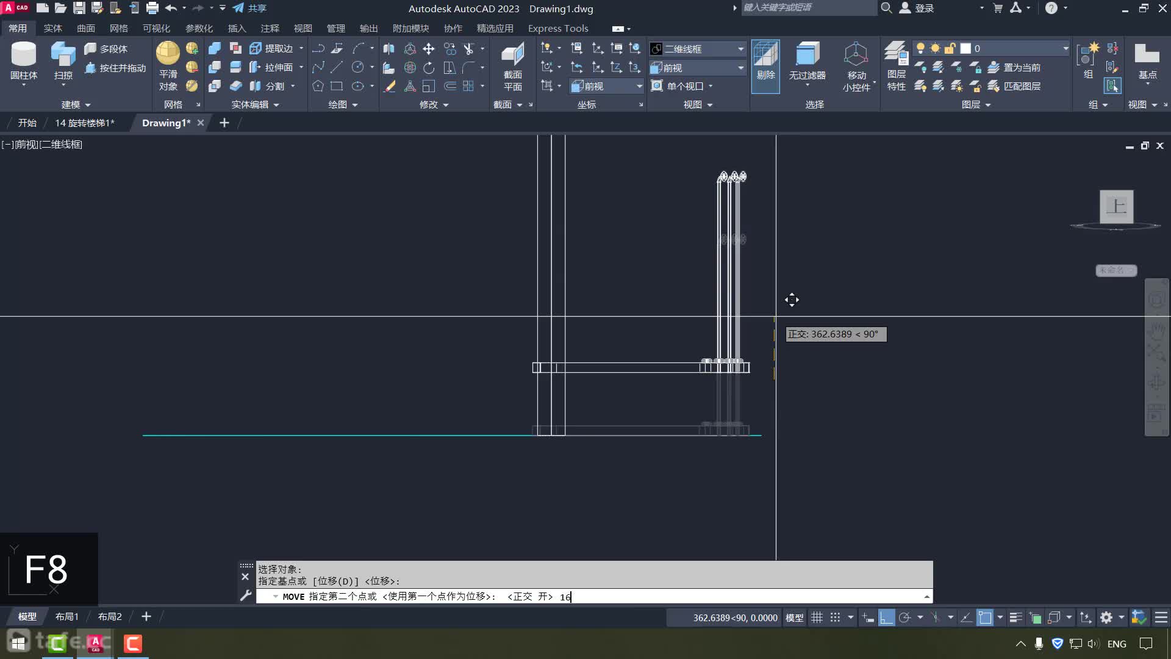Open the 前视 dropdown in Coordinates panel
The height and width of the screenshot is (659, 1171).
coord(607,86)
